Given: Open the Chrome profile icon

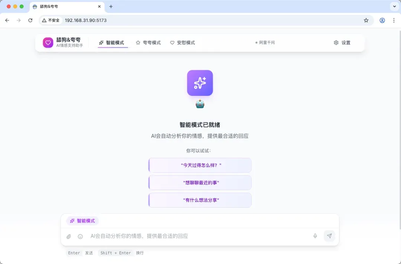Looking at the screenshot, I should point(382,20).
